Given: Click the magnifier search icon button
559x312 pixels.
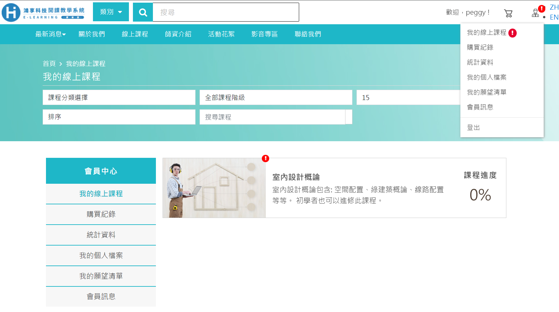Looking at the screenshot, I should [x=143, y=12].
